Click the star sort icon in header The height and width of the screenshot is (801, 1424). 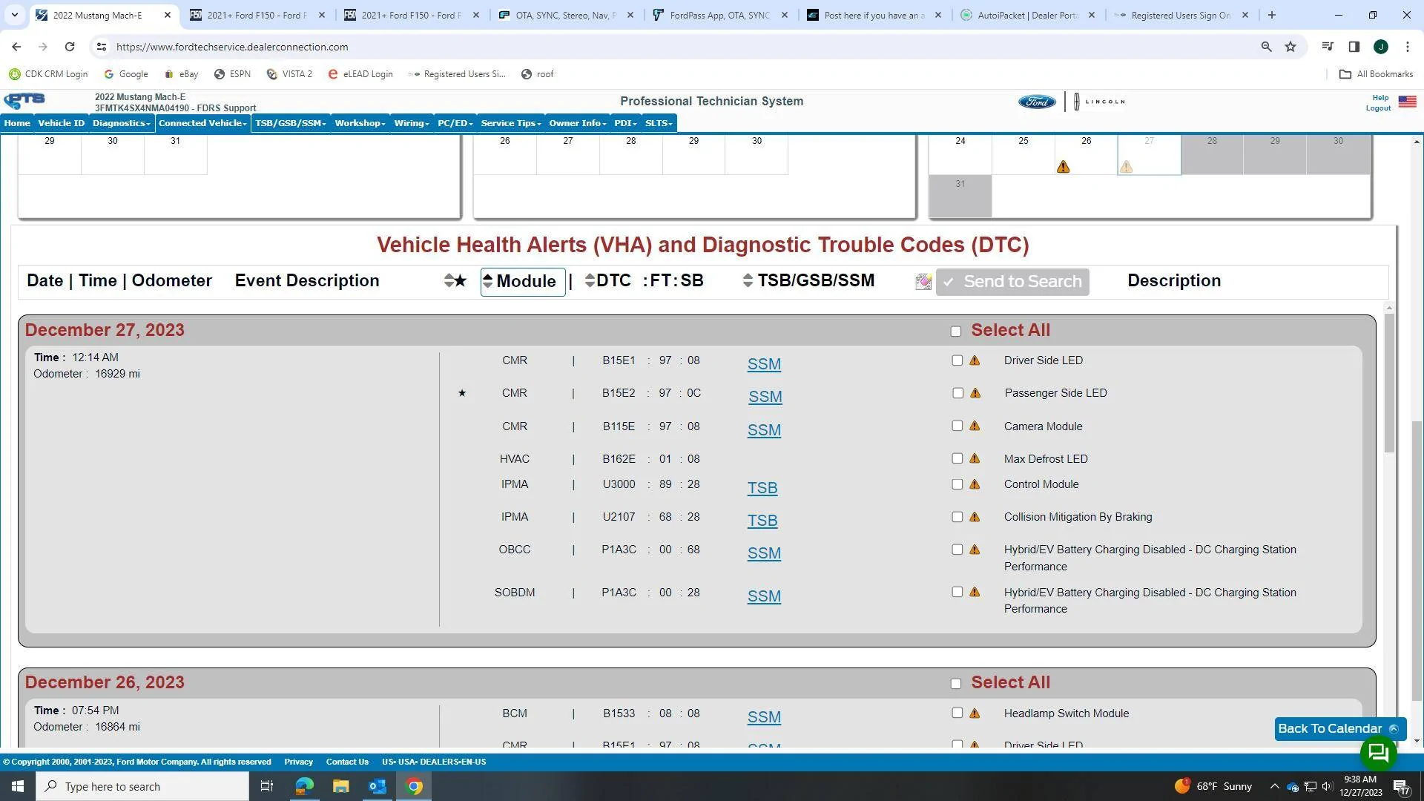(455, 280)
